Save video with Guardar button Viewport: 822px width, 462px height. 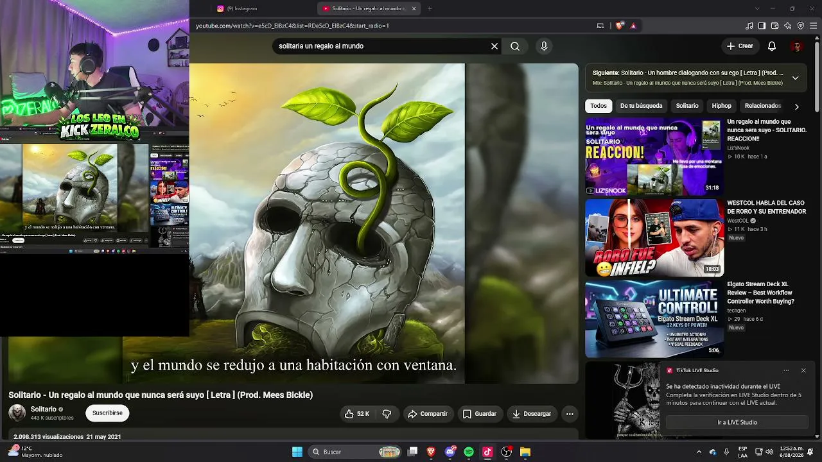click(480, 414)
